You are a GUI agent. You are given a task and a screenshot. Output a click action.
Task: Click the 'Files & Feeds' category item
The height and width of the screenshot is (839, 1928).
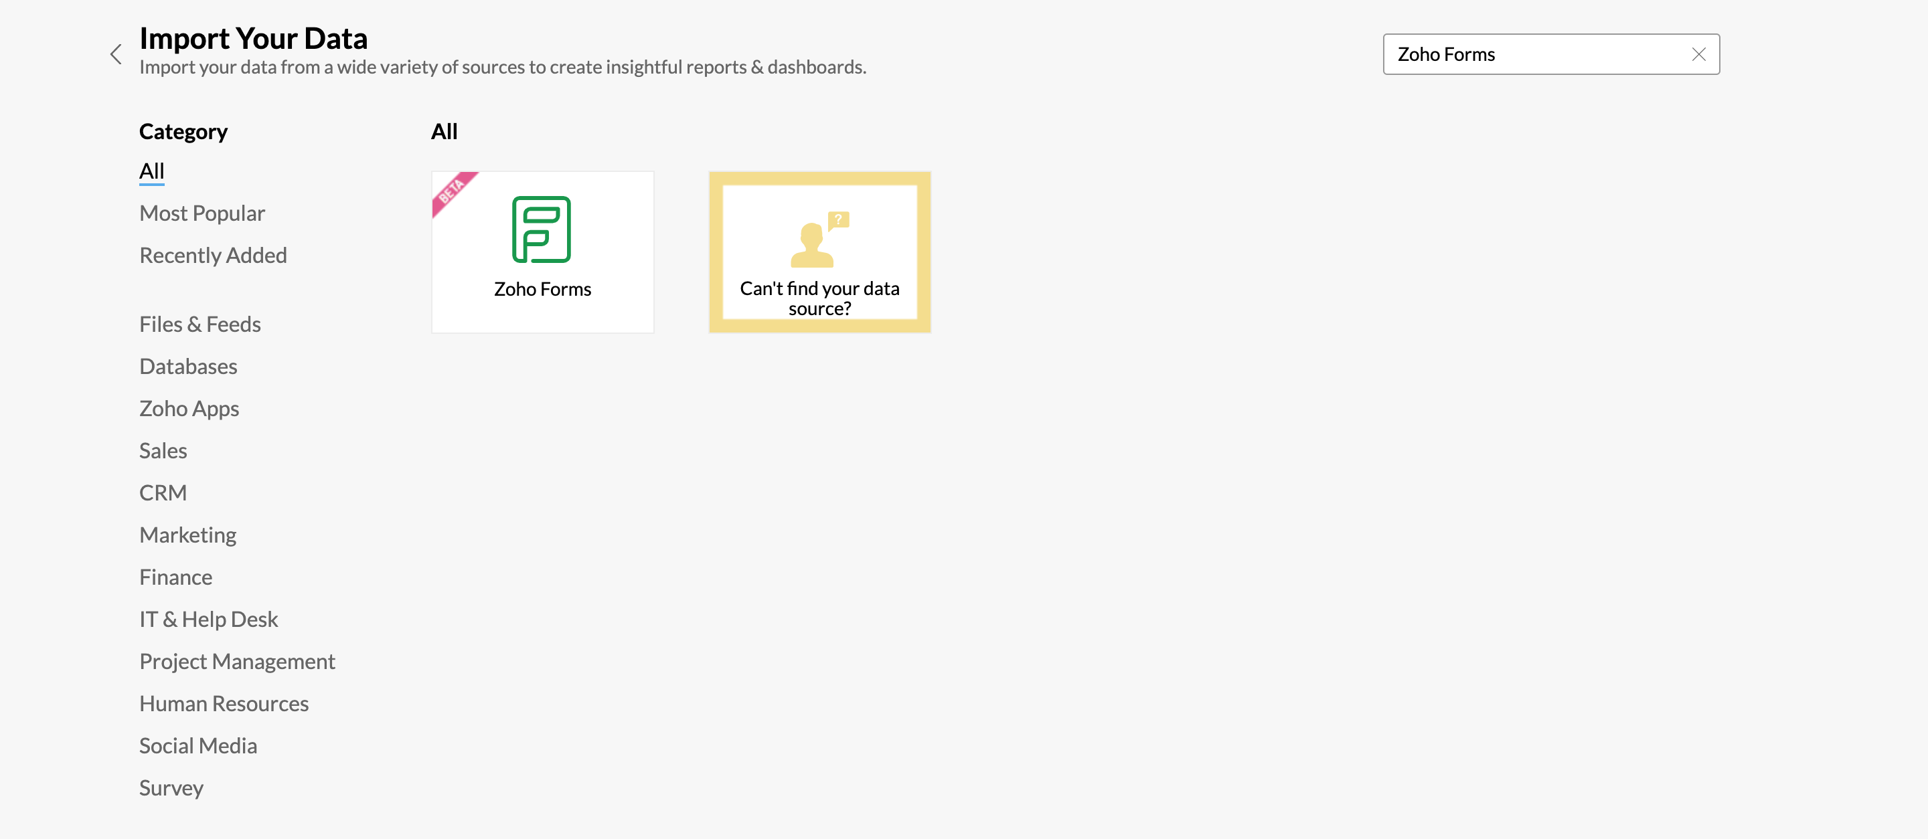tap(200, 323)
